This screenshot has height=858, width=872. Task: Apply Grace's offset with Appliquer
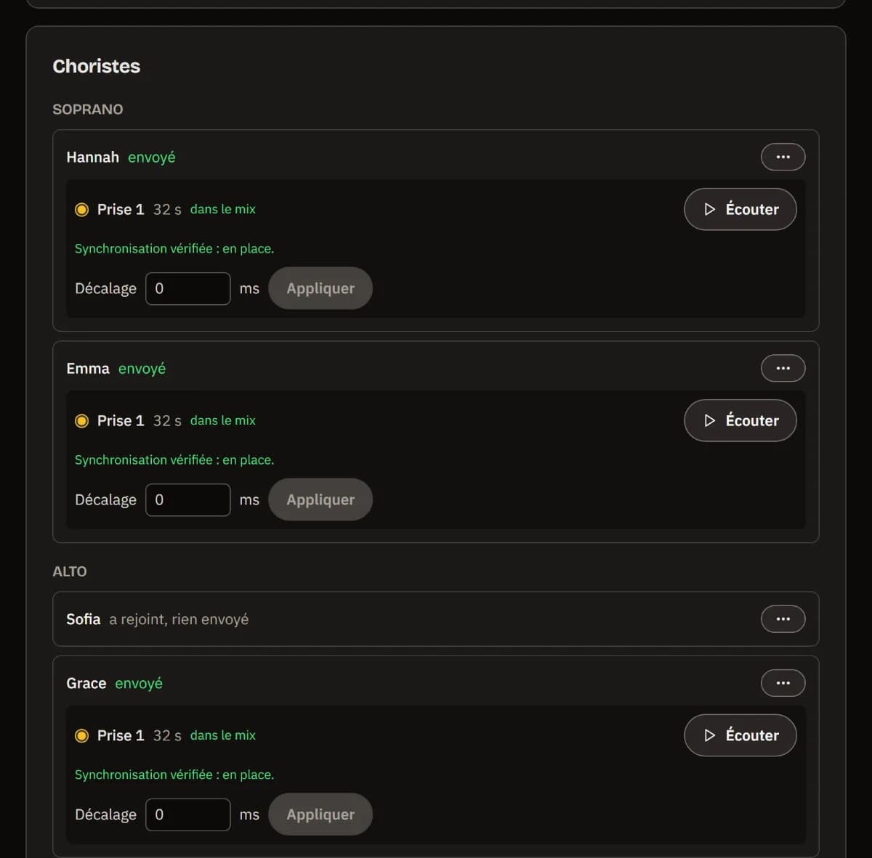tap(320, 814)
